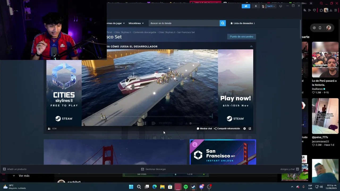This screenshot has height=191, width=340.
Task: Click the Golden Gate bridge header image
Action: 115,152
